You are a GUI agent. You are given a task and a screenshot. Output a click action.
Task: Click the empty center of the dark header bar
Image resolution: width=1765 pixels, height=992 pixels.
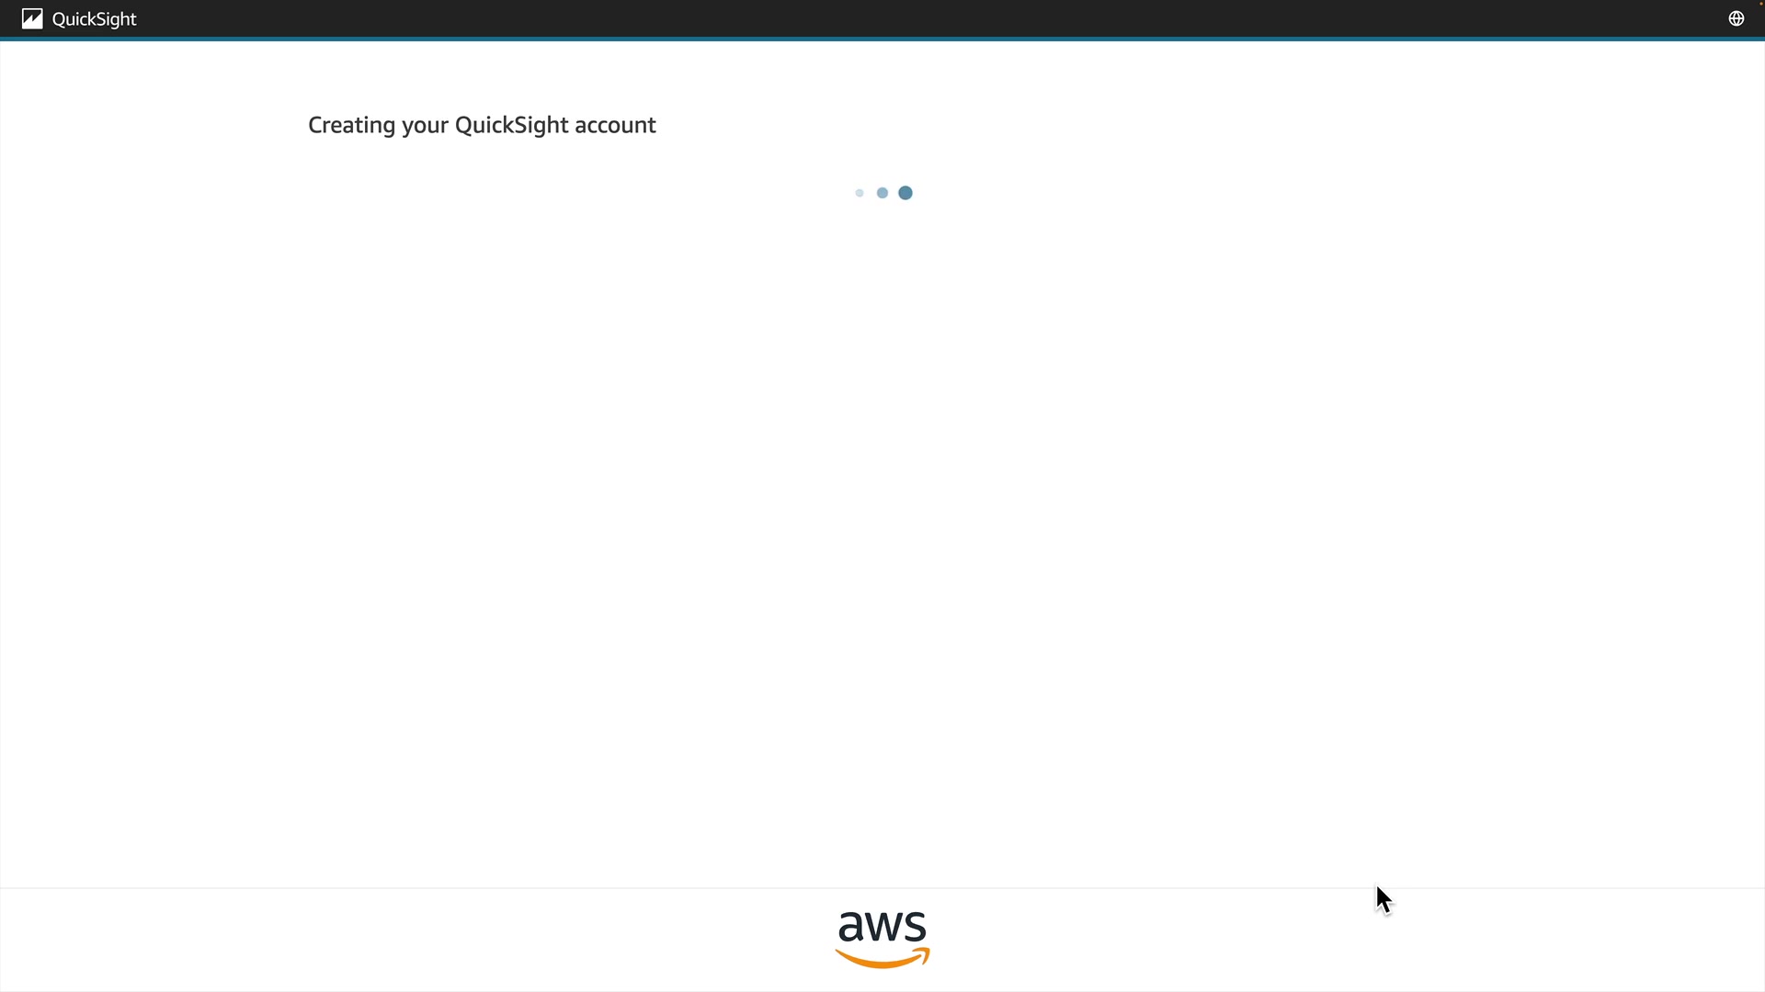882,18
